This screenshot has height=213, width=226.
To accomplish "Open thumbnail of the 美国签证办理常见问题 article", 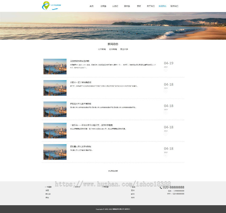I will pos(55,67).
